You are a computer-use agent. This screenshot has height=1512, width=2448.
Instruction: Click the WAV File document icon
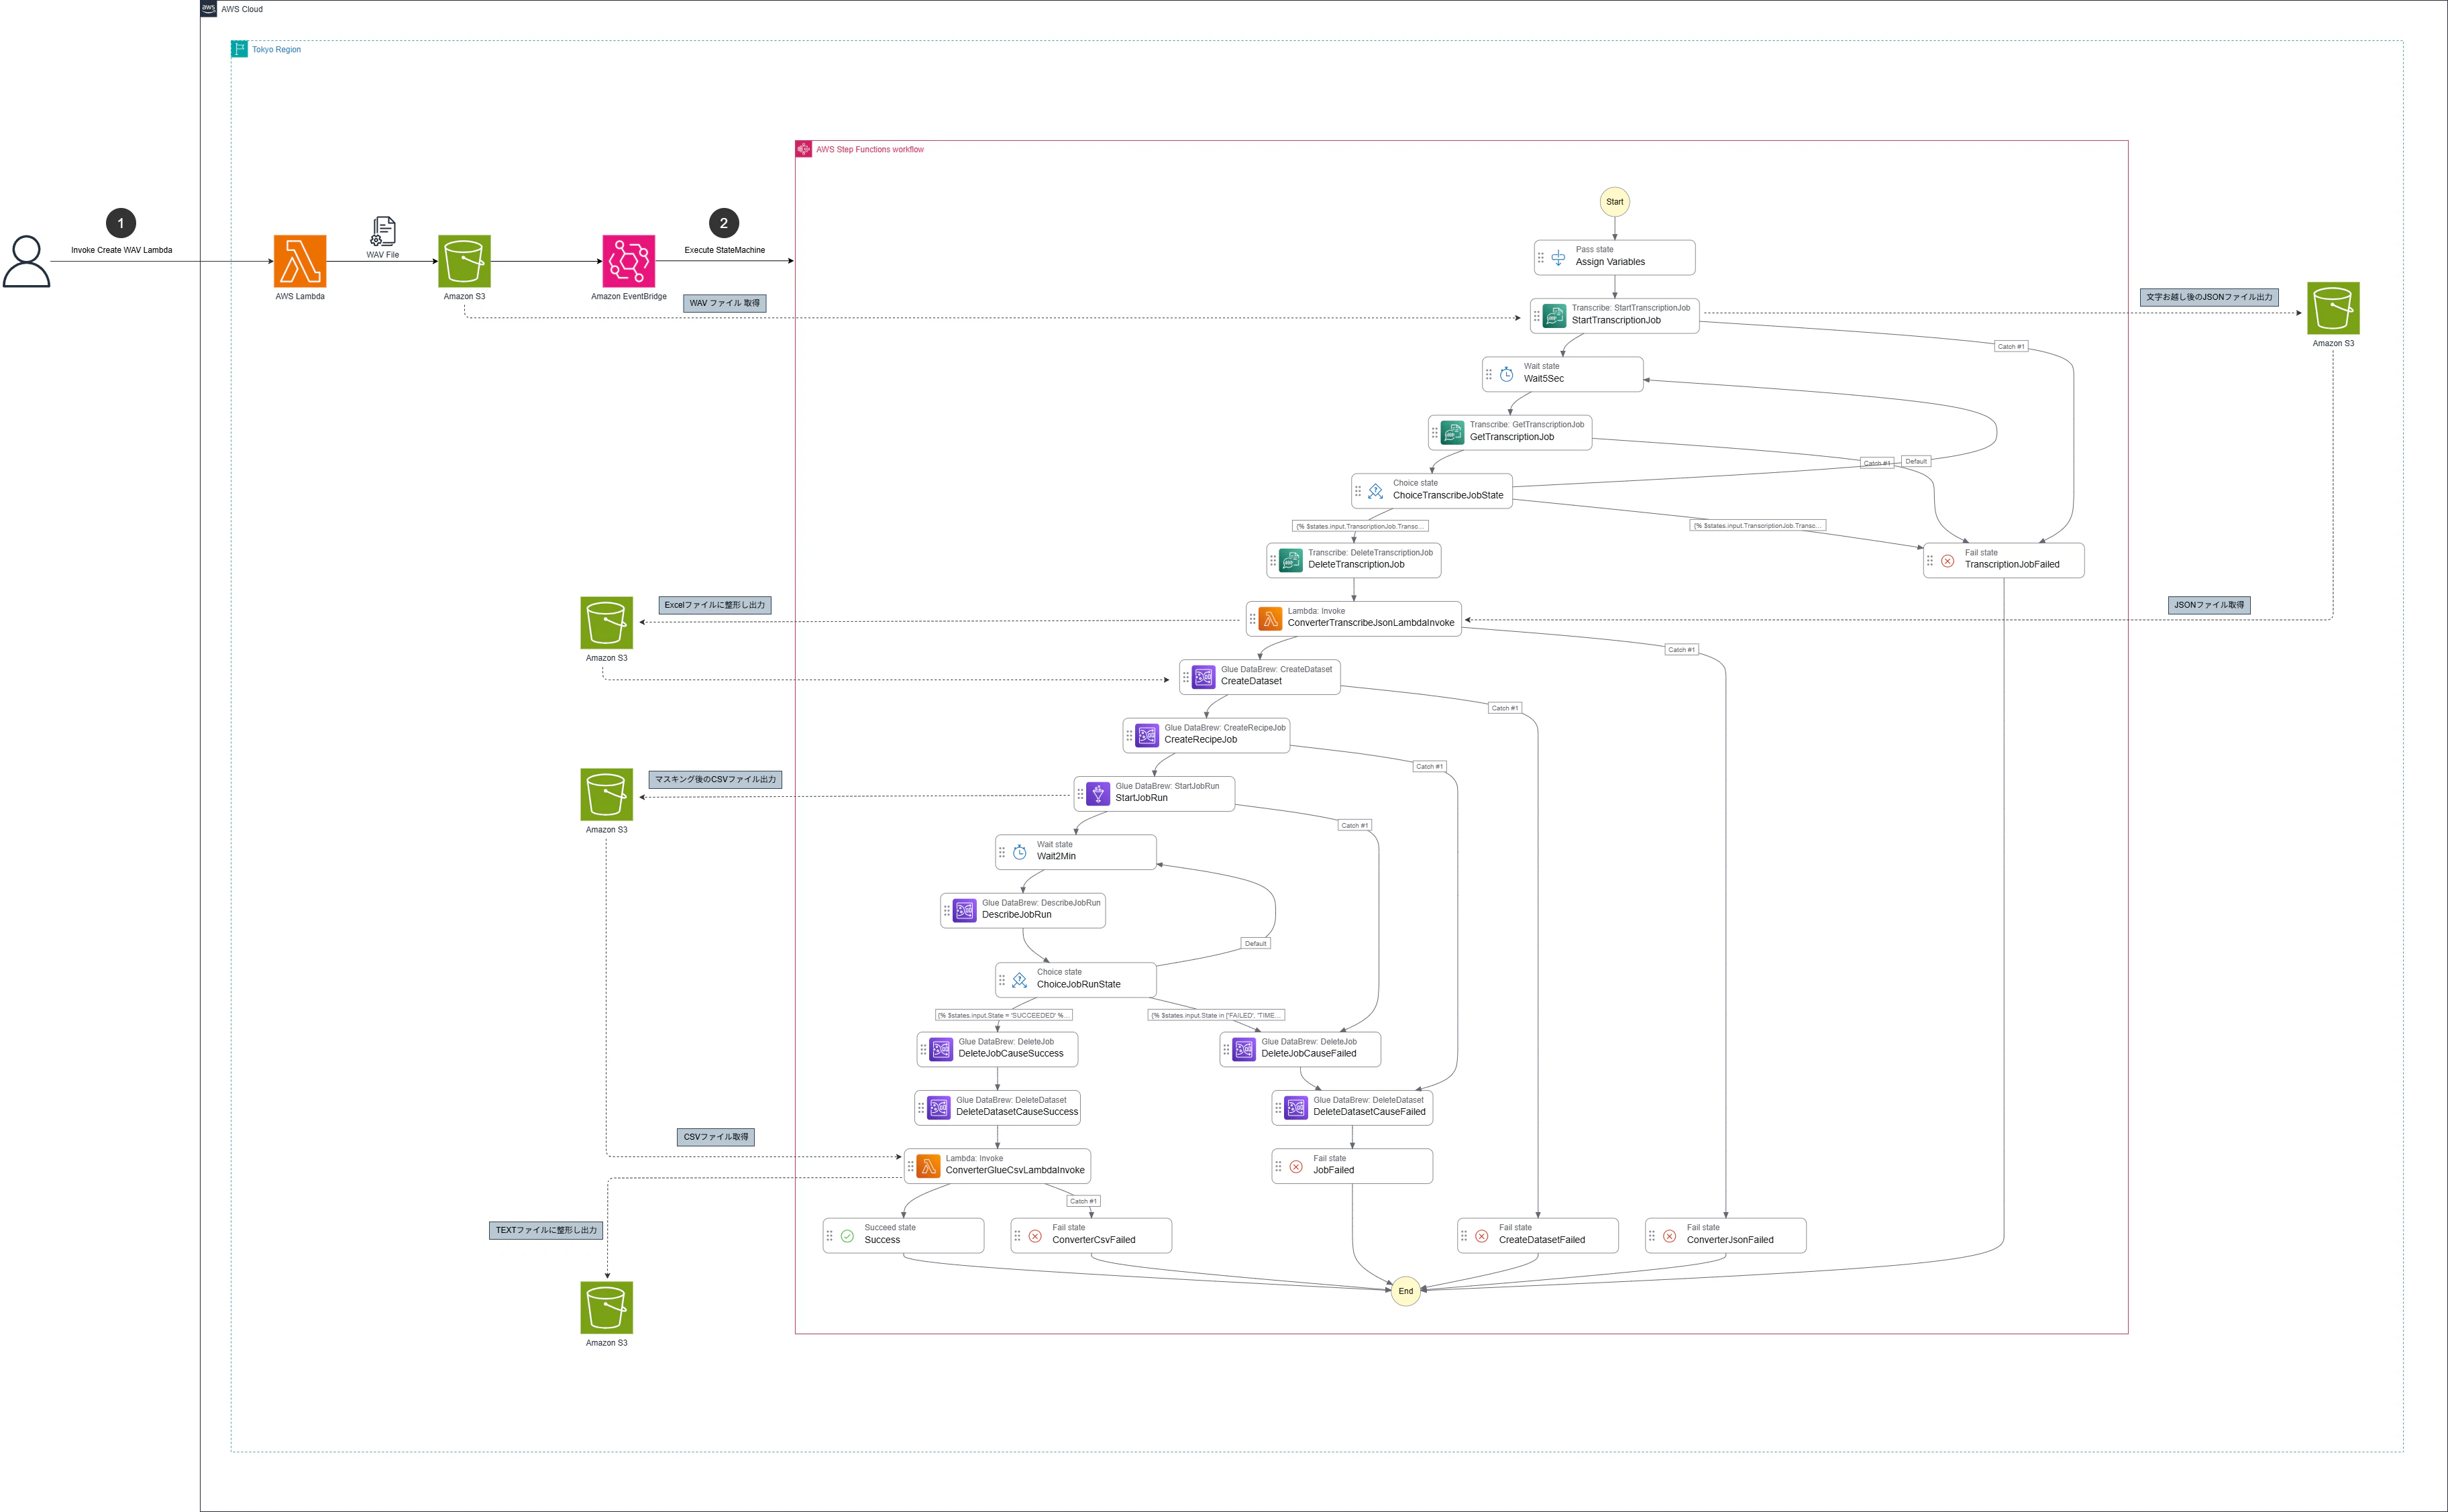coord(383,231)
